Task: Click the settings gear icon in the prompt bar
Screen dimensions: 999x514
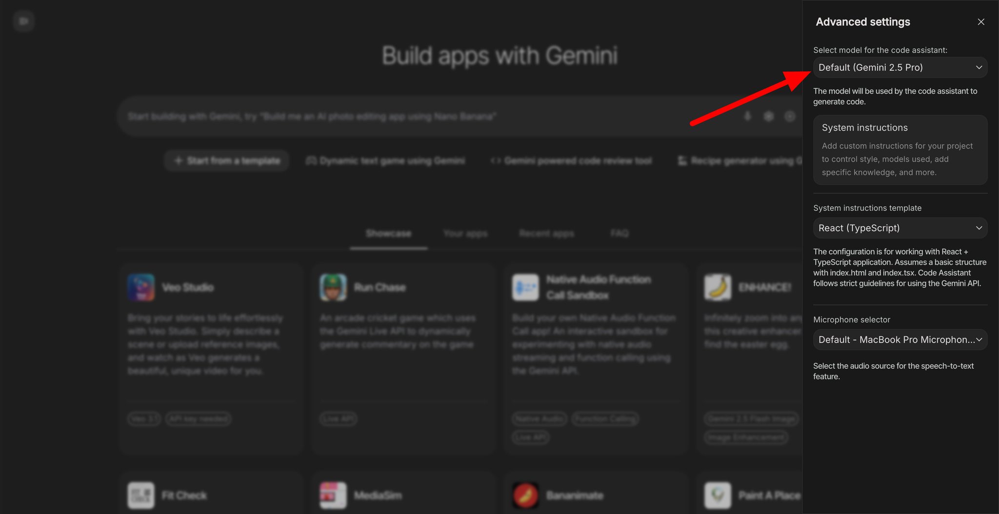Action: pos(769,116)
